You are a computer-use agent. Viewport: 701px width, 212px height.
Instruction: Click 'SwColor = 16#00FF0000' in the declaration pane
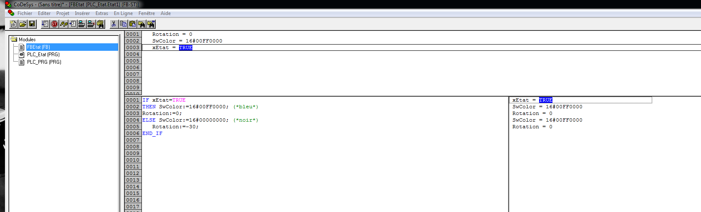click(187, 41)
